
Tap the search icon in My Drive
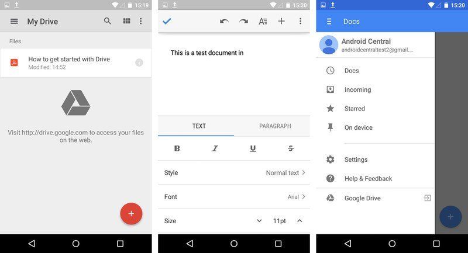pyautogui.click(x=108, y=21)
